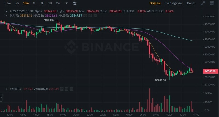The image size is (219, 117).
Task: Select the 4H time interval
Action: coord(42,3)
